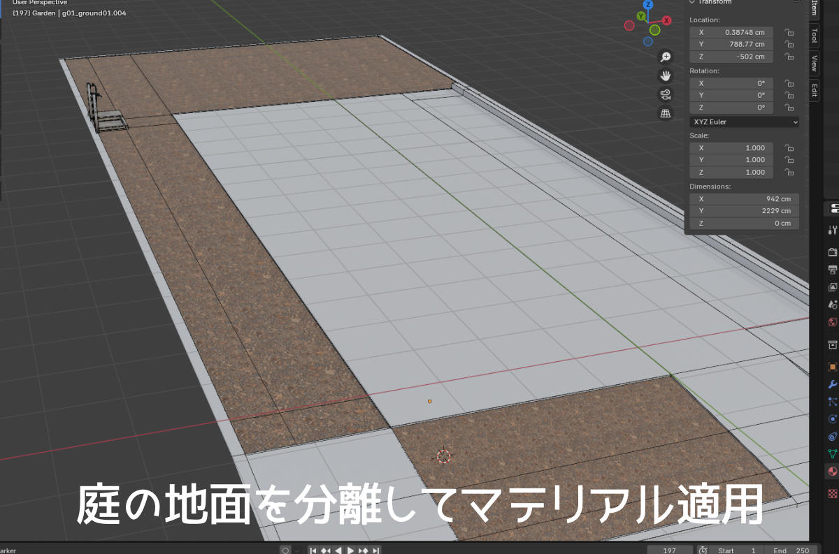Toggle the auto keying record button
Image resolution: width=839 pixels, height=554 pixels.
tap(285, 550)
